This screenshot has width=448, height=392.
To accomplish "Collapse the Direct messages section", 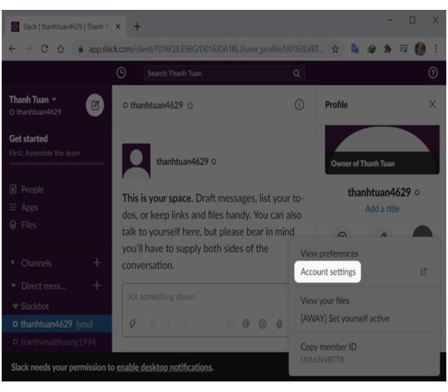I will pyautogui.click(x=13, y=285).
